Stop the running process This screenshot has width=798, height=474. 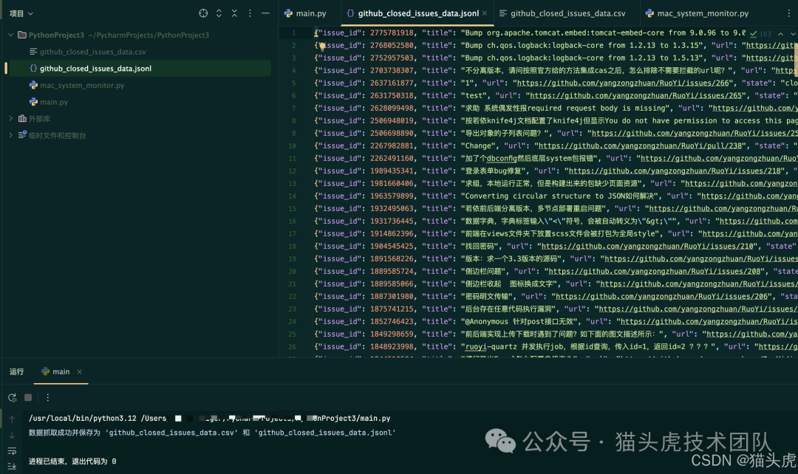[29, 398]
